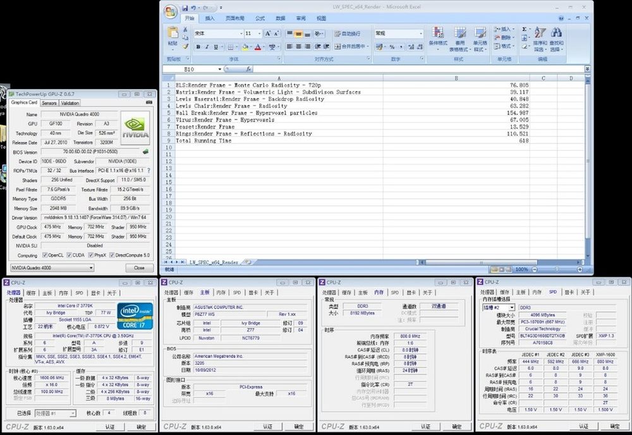Click the Excel formula bar input
632x435 pixels.
tap(418, 69)
